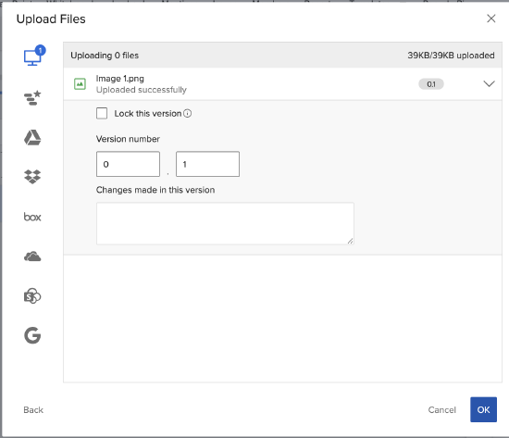This screenshot has width=509, height=438.
Task: Click the green image file icon
Action: 80,84
